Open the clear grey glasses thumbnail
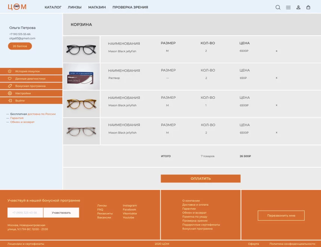This screenshot has height=247, width=321. point(81,131)
